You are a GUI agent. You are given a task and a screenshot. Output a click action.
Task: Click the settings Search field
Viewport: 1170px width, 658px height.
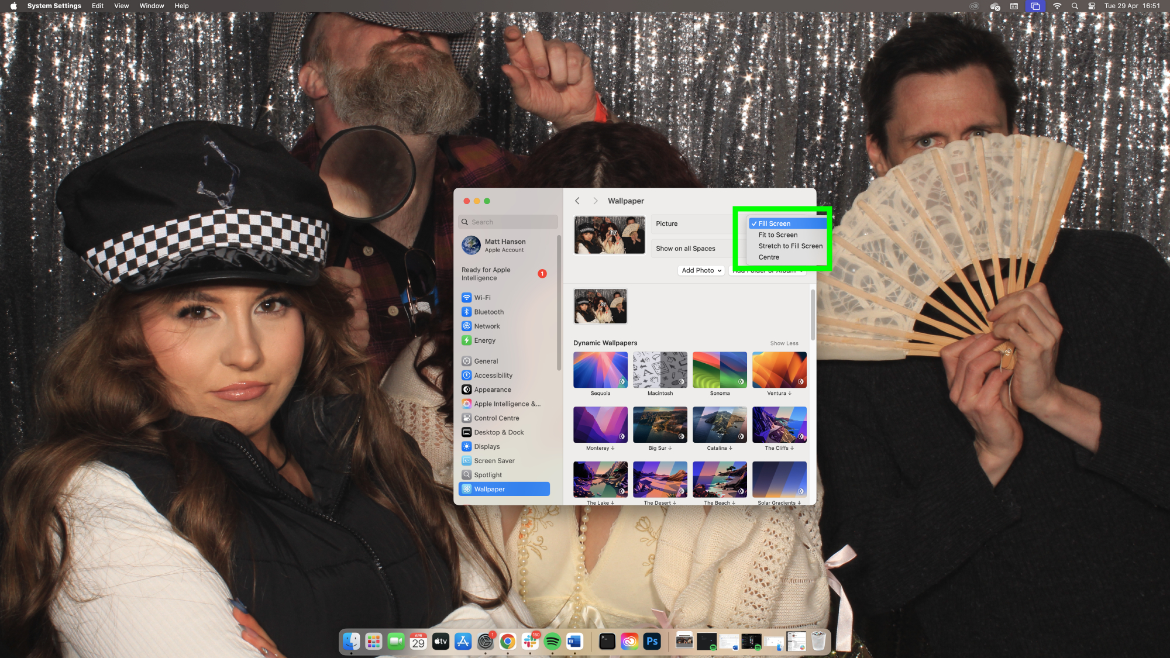[x=508, y=222]
